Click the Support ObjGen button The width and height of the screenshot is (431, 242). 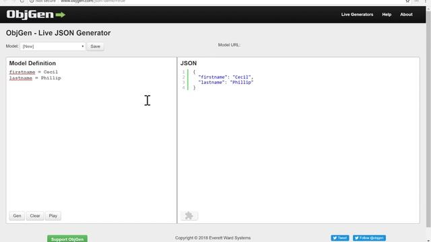click(x=67, y=239)
